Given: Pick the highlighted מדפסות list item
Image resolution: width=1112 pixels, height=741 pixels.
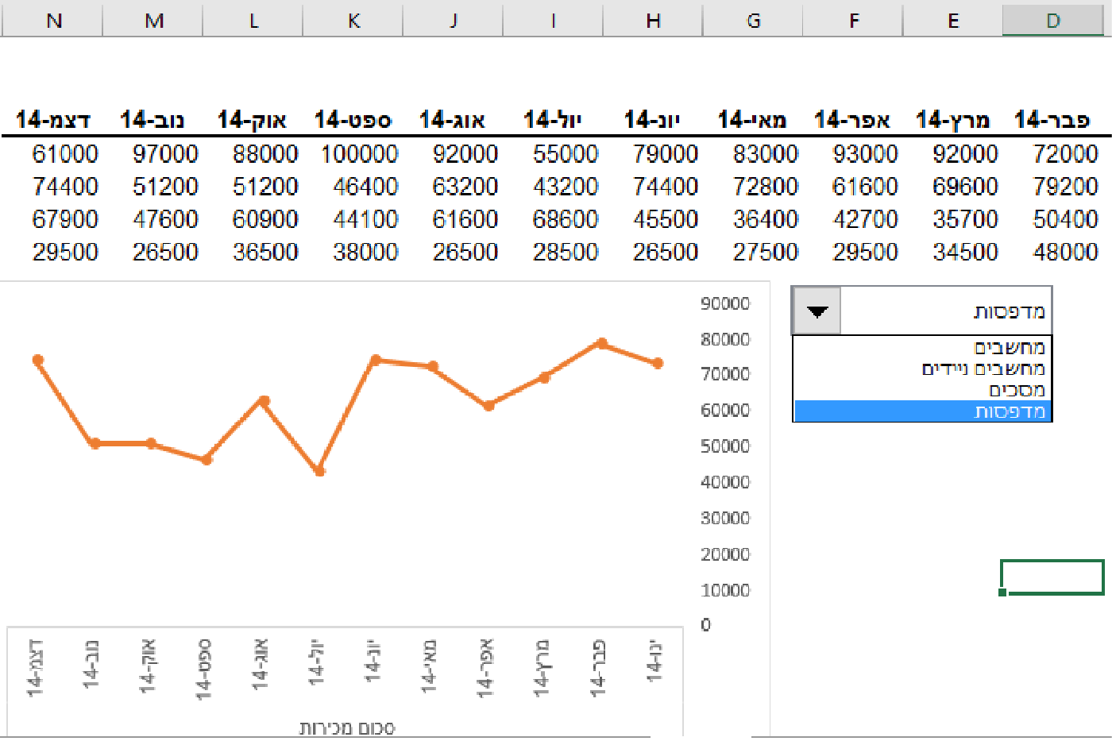Looking at the screenshot, I should tap(922, 411).
